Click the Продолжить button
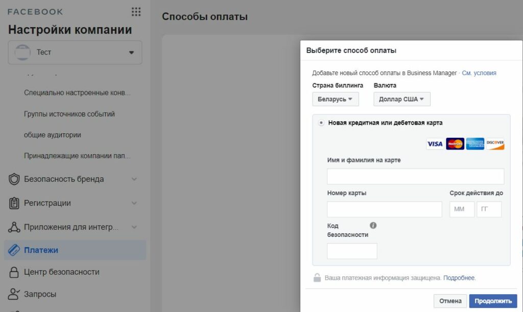 (493, 301)
